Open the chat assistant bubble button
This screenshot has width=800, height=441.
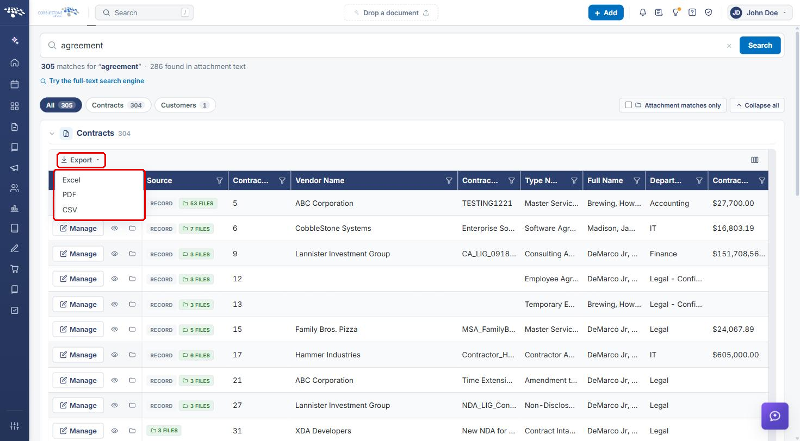tap(775, 416)
